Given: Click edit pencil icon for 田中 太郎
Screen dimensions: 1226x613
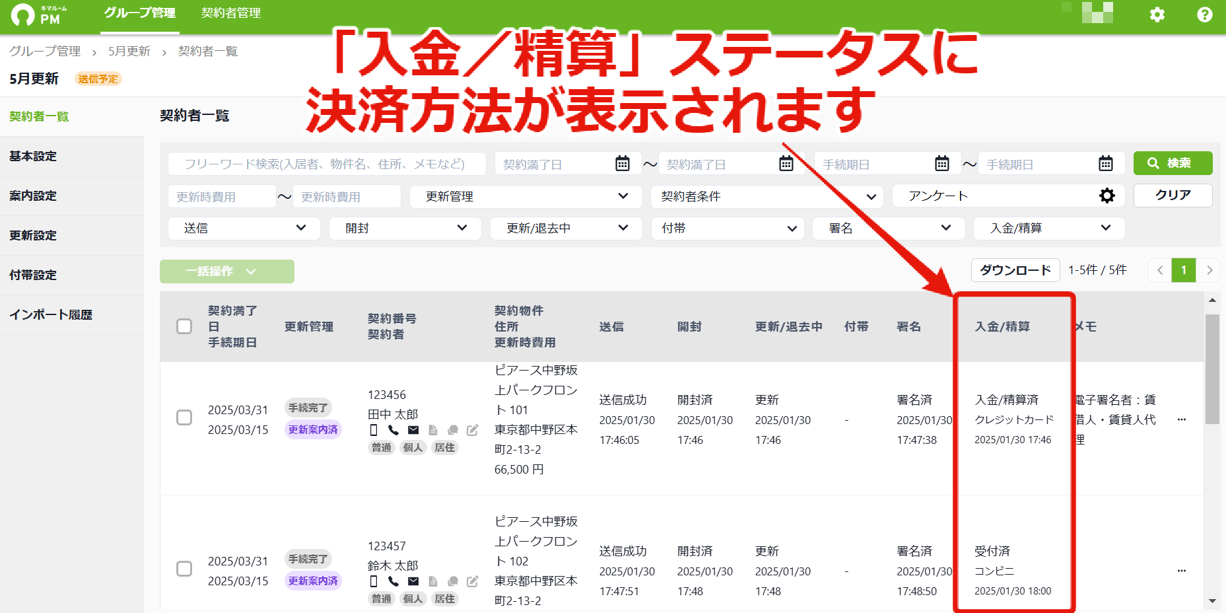Looking at the screenshot, I should coord(473,430).
